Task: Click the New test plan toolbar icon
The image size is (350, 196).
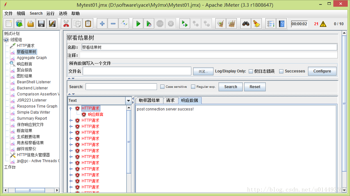Action: coord(8,24)
